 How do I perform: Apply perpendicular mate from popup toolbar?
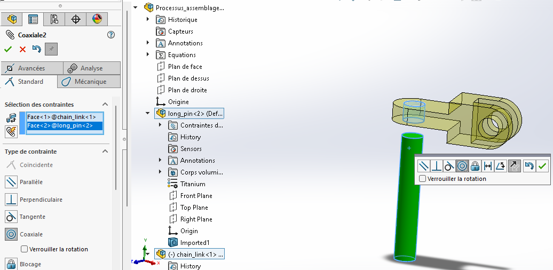[437, 165]
